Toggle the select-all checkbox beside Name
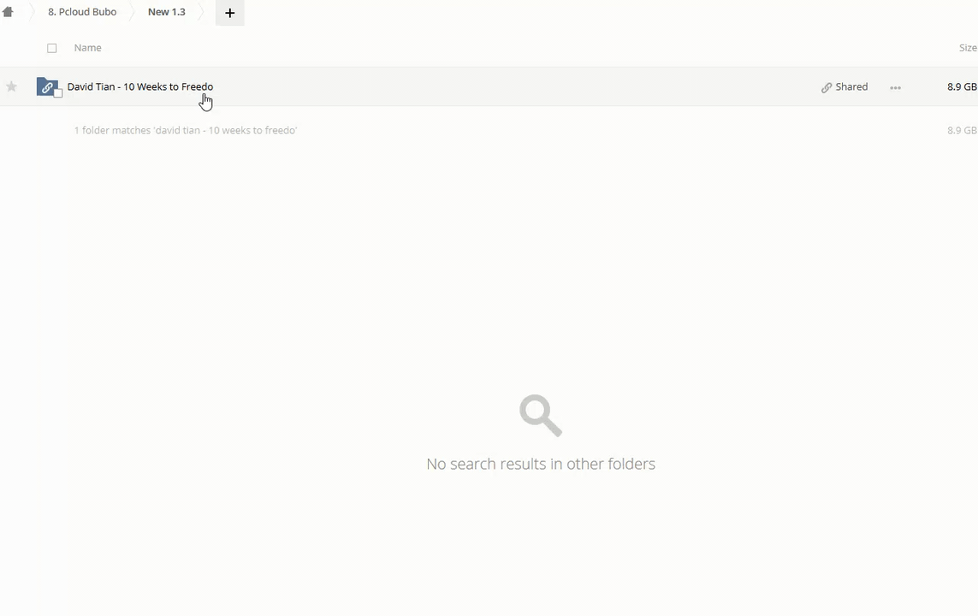 pos(52,48)
